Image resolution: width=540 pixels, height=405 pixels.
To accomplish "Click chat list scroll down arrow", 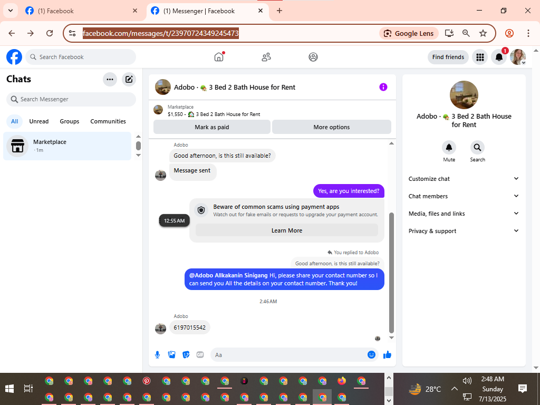I will (139, 156).
